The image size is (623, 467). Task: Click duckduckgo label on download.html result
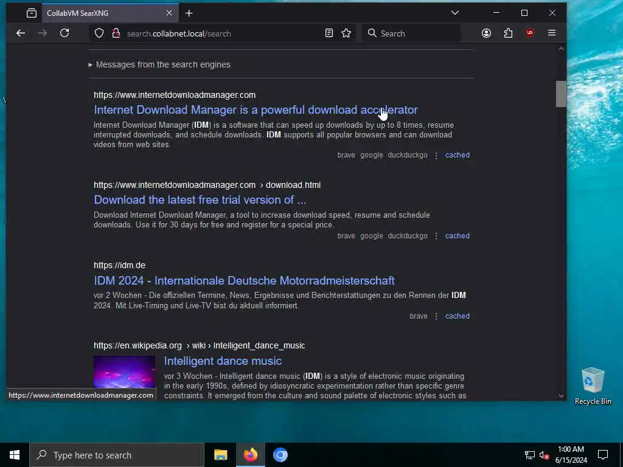coord(408,236)
